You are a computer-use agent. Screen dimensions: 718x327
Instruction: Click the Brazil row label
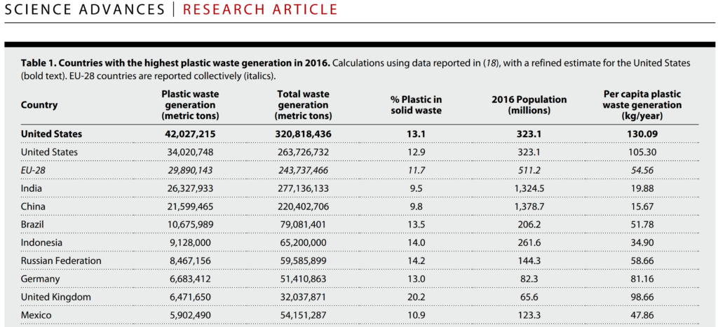[x=32, y=224]
